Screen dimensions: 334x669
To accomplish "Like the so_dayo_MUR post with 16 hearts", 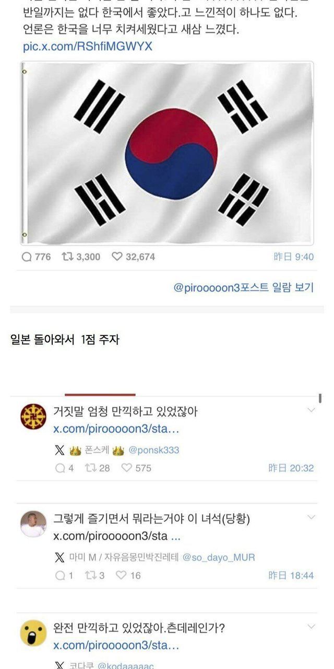I will 121,575.
